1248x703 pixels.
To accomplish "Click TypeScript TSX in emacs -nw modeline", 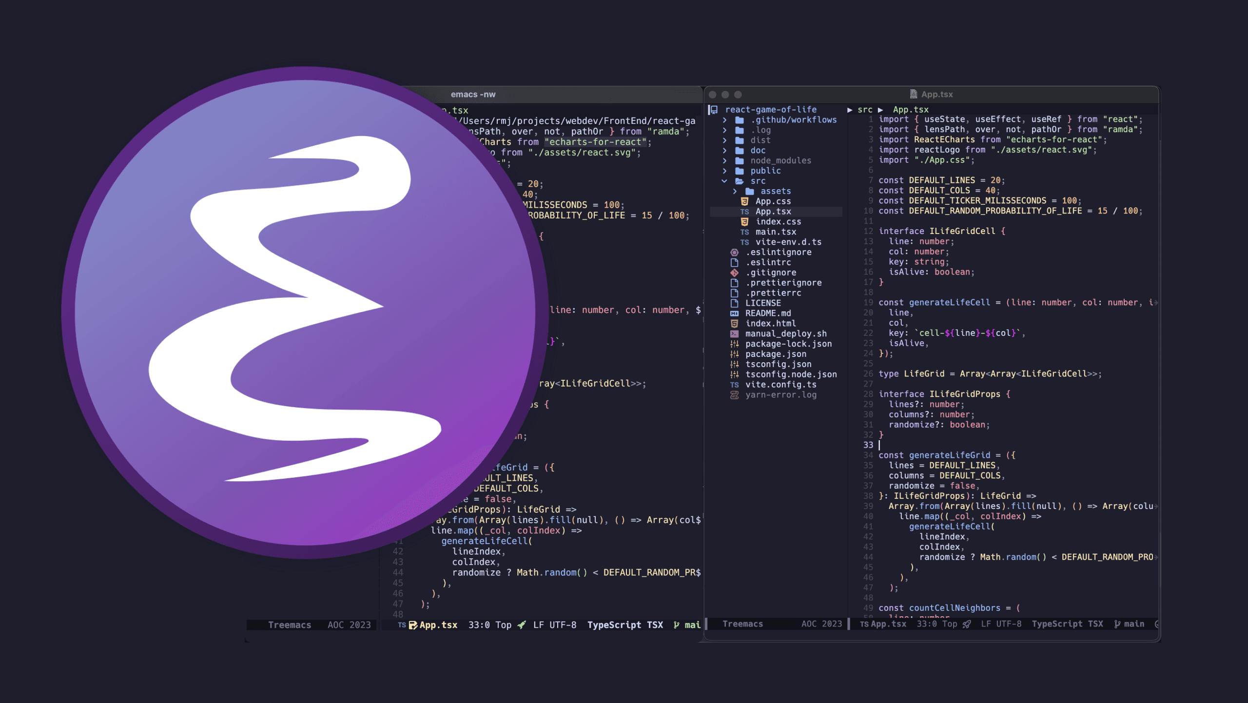I will [x=625, y=625].
